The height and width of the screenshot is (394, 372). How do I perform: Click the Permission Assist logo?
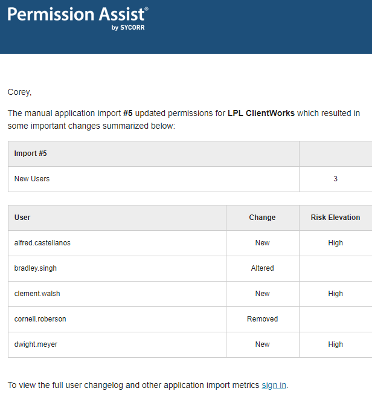(x=77, y=16)
